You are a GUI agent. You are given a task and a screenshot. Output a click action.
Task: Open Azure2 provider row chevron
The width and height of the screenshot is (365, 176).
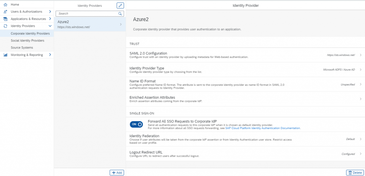(120, 24)
